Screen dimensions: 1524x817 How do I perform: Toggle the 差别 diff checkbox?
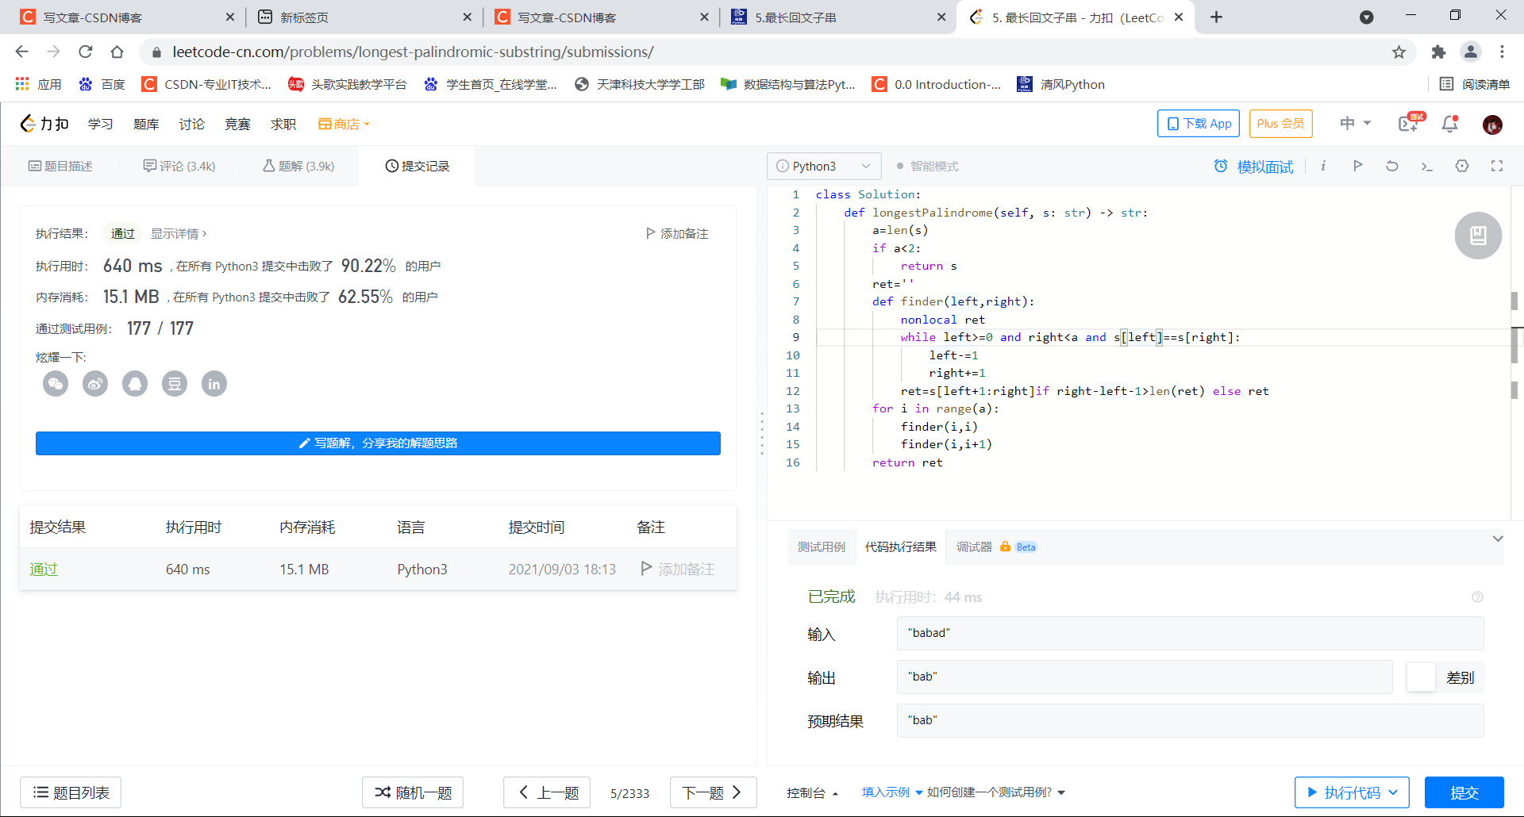1421,677
